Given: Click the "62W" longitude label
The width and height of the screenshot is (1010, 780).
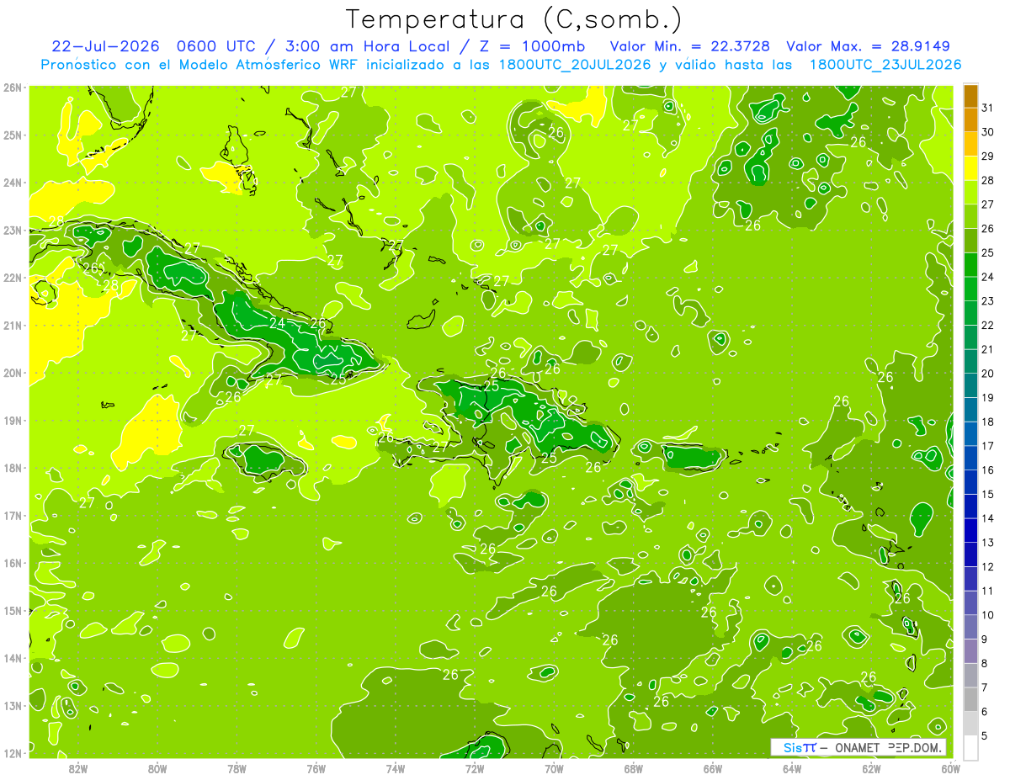Looking at the screenshot, I should pos(871,768).
